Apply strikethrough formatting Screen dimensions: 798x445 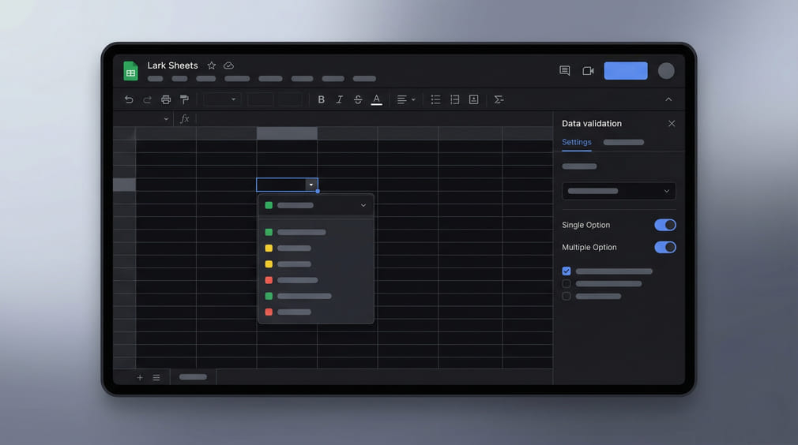[358, 99]
